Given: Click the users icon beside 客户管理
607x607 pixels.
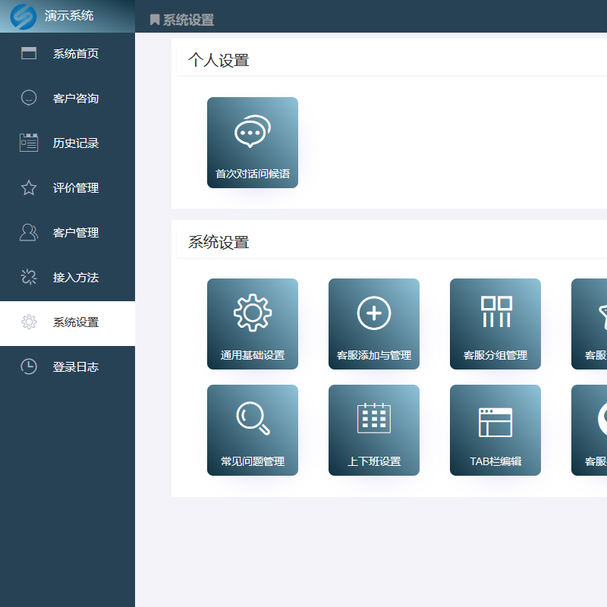Looking at the screenshot, I should (29, 233).
